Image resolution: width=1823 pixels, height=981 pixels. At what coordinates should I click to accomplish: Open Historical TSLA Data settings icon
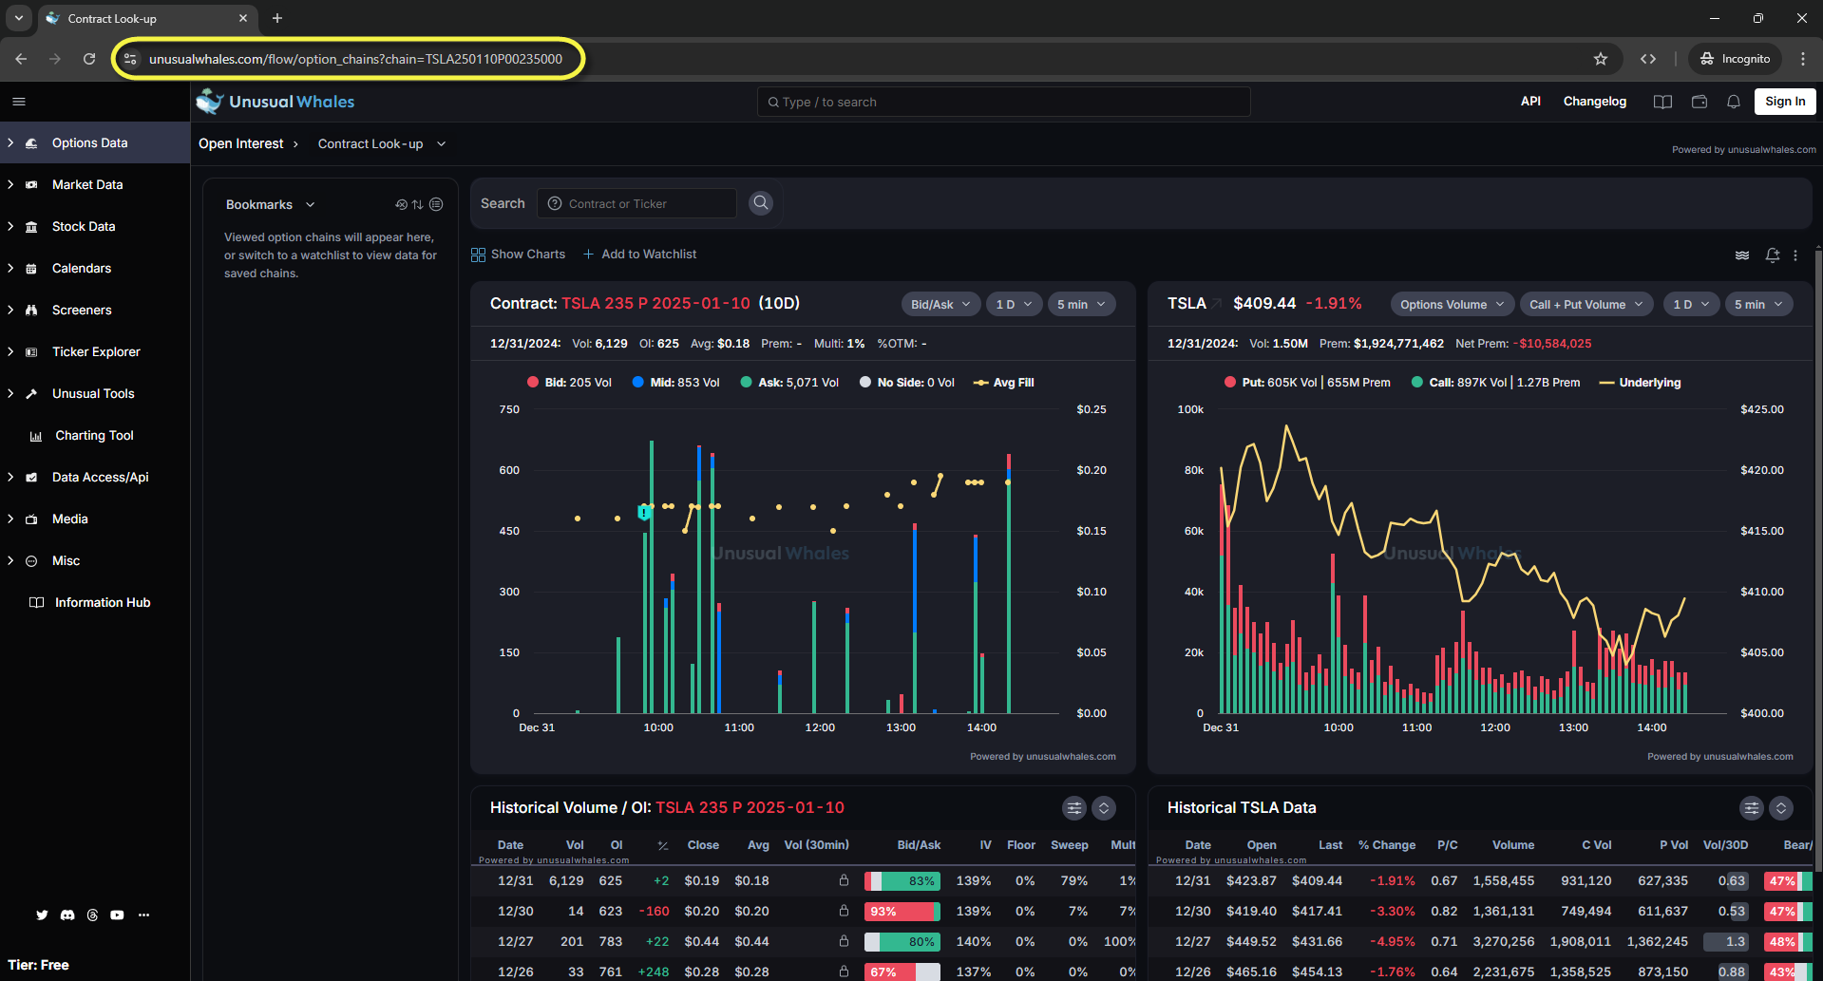1752,808
